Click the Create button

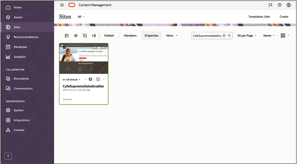click(284, 17)
